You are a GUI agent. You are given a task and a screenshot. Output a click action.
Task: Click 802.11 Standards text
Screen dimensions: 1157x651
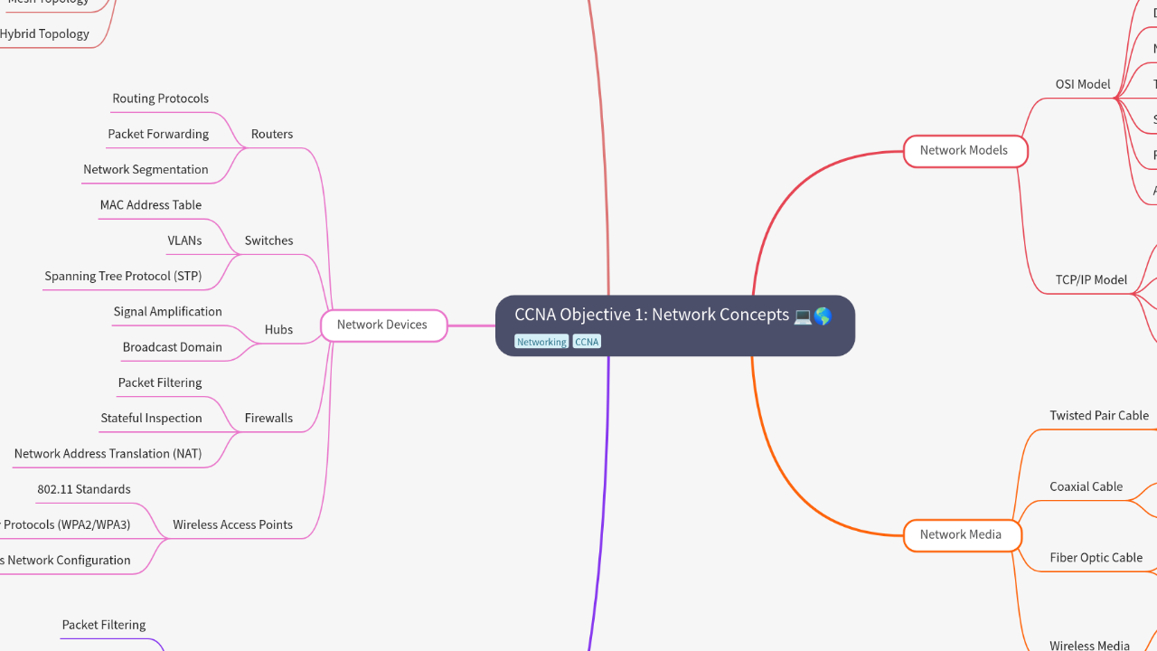(84, 489)
